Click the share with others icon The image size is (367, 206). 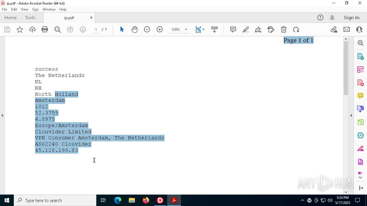pos(359,29)
